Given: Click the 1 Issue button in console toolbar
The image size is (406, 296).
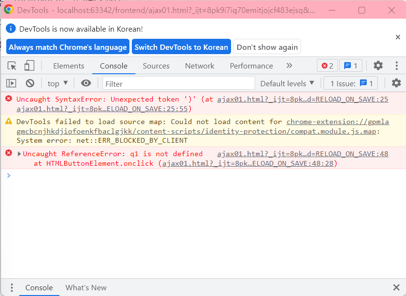Looking at the screenshot, I should point(350,83).
